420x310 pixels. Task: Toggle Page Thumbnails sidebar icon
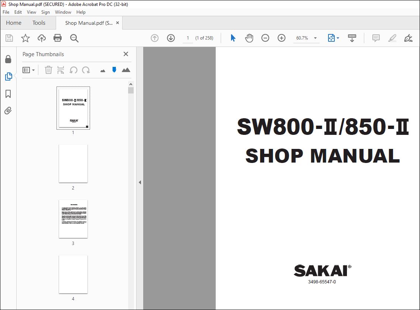pos(8,76)
